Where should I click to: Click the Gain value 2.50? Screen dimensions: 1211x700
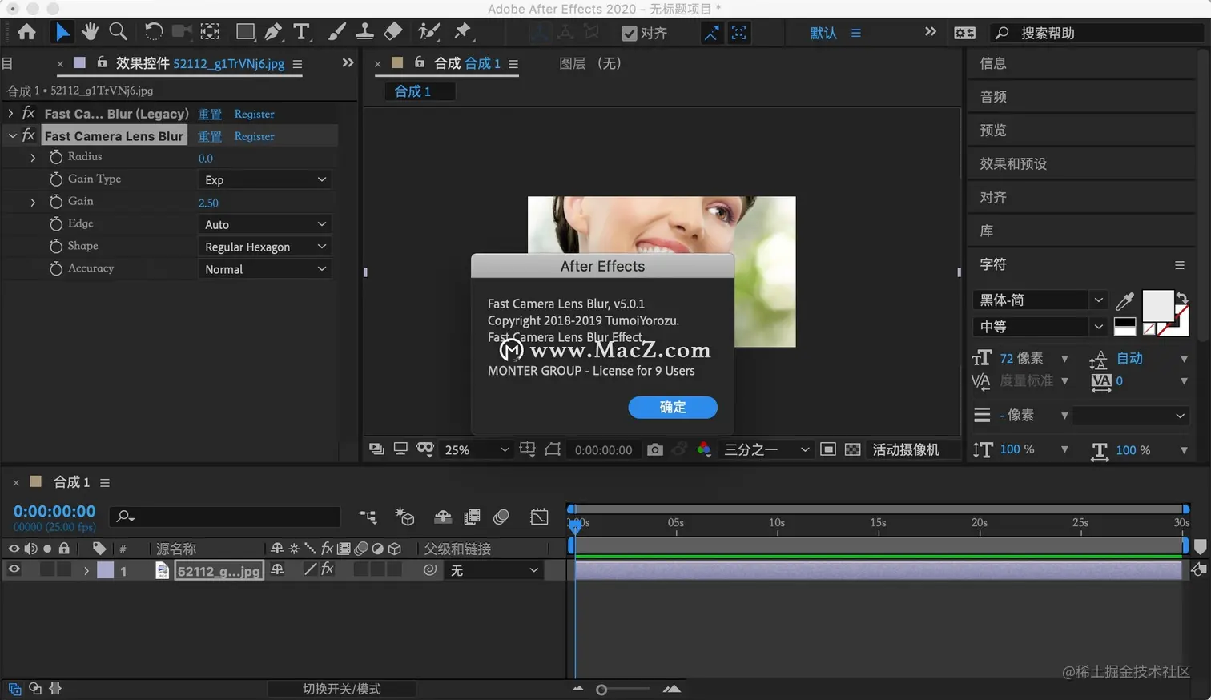click(208, 203)
